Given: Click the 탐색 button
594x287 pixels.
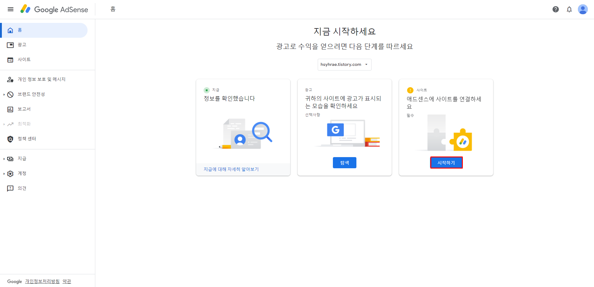Looking at the screenshot, I should click(344, 163).
